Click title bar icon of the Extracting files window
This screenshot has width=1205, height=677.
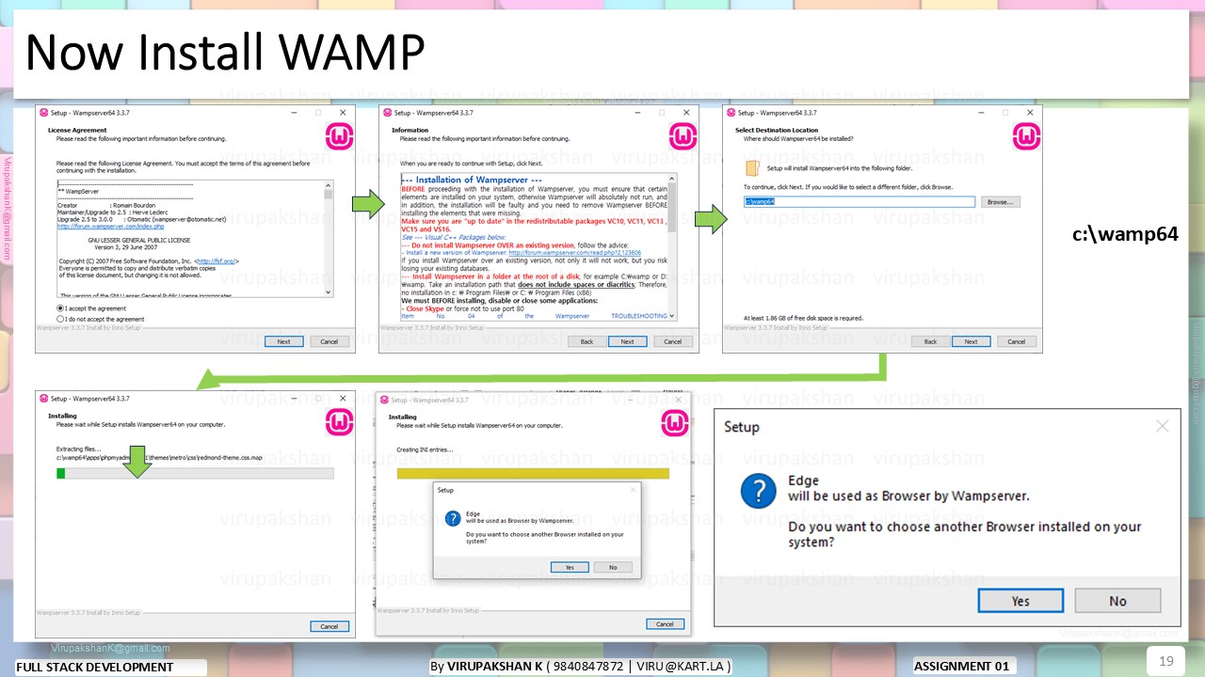pos(43,399)
